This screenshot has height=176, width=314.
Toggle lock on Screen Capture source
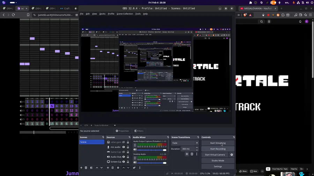coord(128,162)
